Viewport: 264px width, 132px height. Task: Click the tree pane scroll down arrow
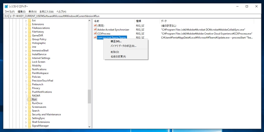click(x=89, y=127)
